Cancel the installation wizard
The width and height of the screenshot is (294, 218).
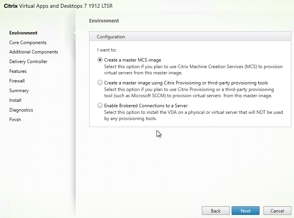coord(277,211)
